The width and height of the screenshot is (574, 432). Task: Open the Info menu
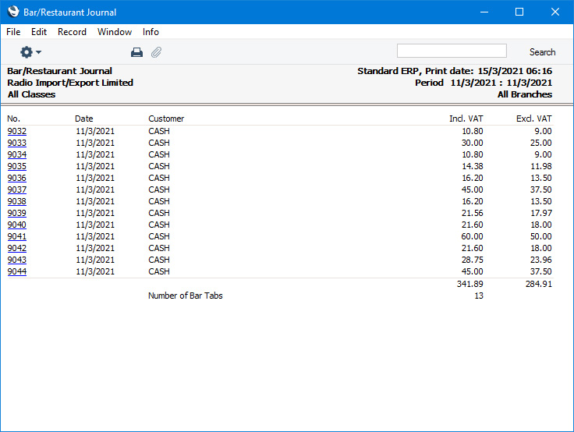151,32
